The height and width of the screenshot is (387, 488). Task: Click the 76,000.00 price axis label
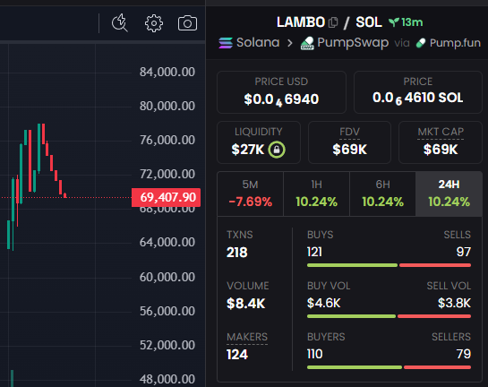(167, 140)
